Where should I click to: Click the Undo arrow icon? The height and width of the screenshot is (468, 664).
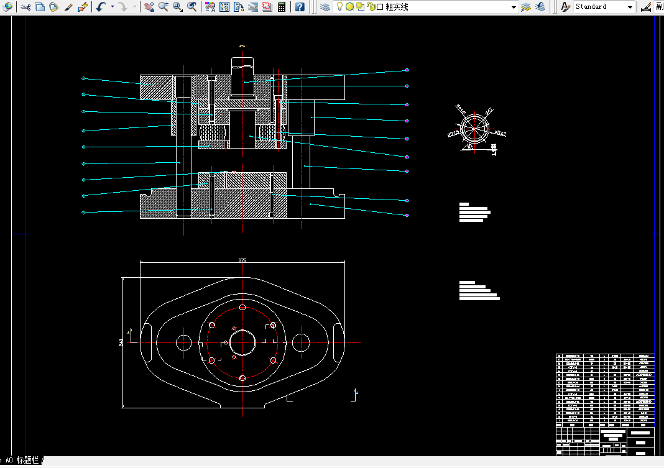point(101,7)
